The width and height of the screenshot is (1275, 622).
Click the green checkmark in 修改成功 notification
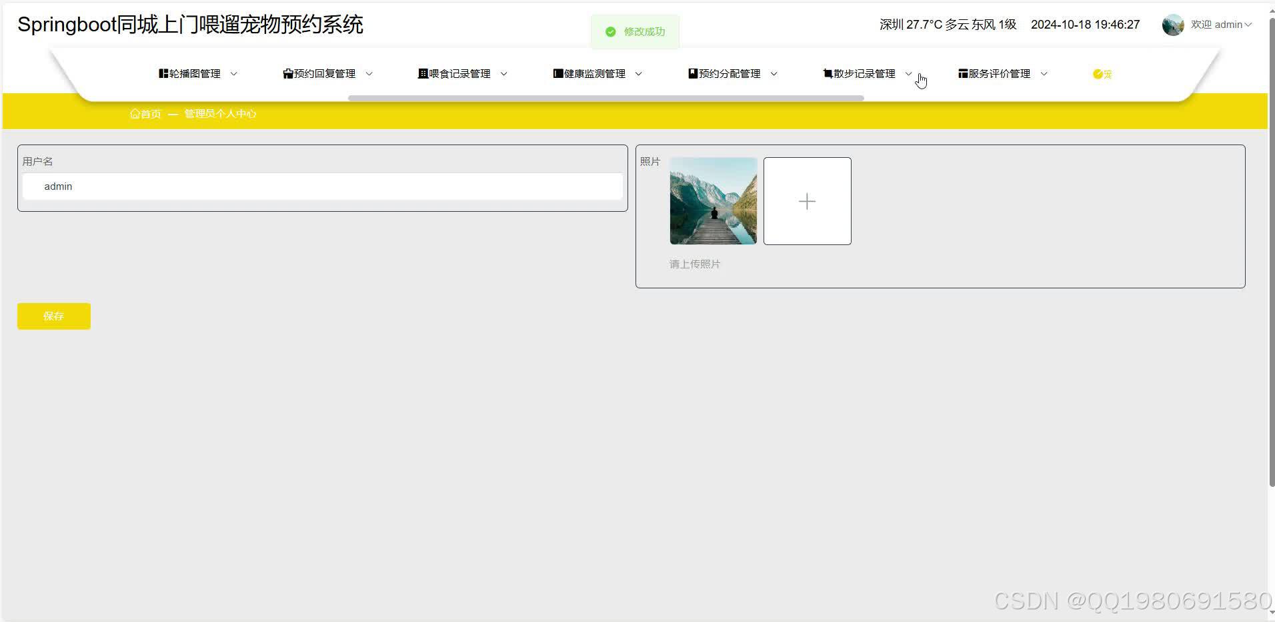coord(611,31)
